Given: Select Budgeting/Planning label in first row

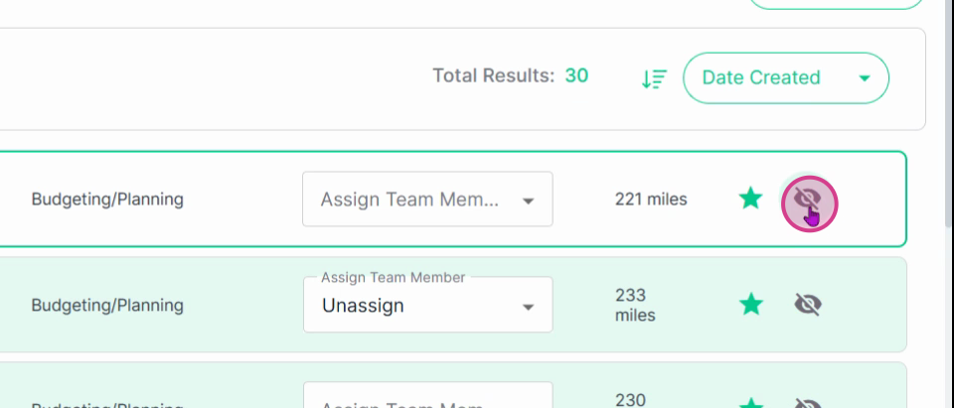Looking at the screenshot, I should click(x=107, y=199).
